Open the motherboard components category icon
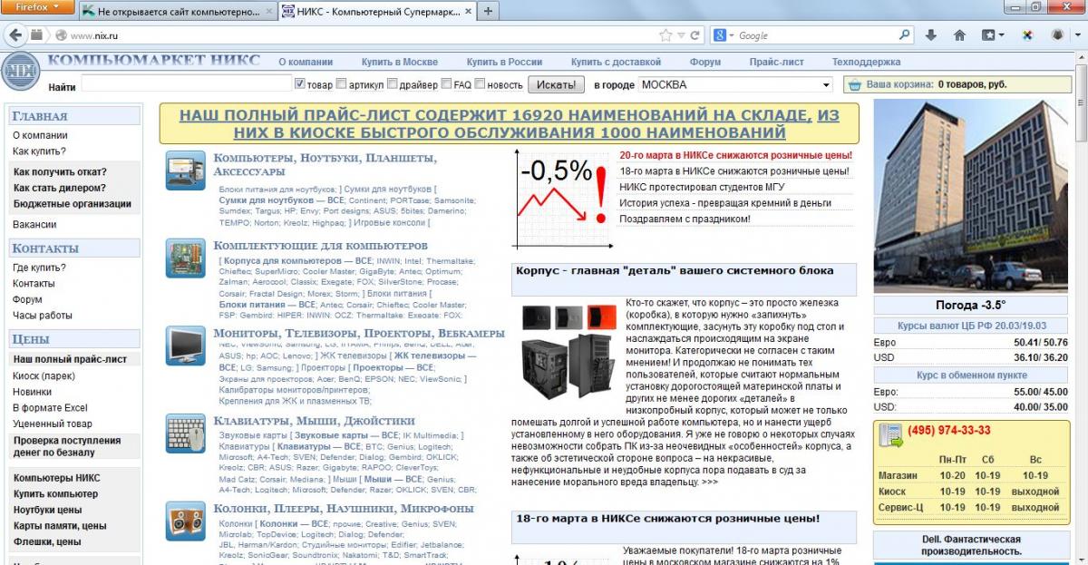Viewport: 1088px width, 565px height. pyautogui.click(x=185, y=258)
